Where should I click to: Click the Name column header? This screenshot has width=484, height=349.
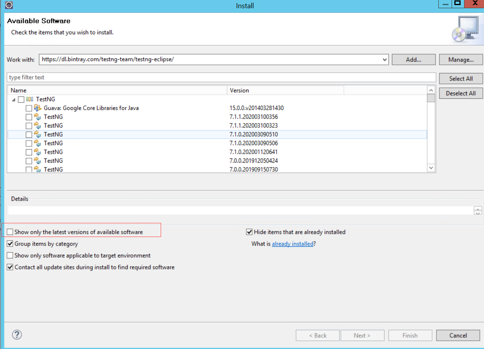tap(117, 90)
